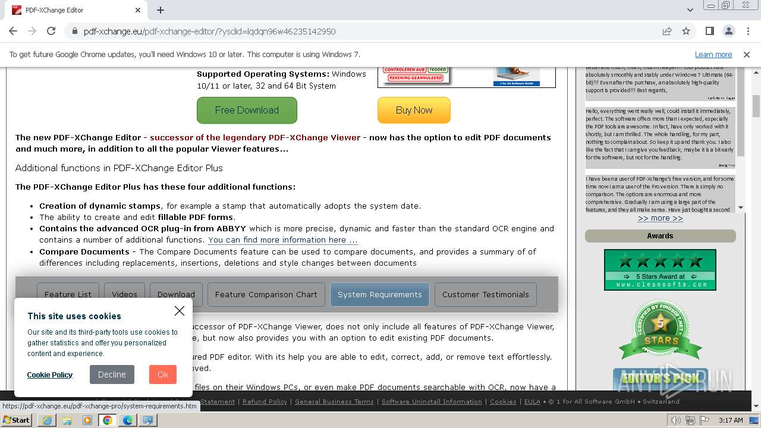Screen dimensions: 761x428
Task: Share this page icon in address bar
Action: click(x=667, y=31)
